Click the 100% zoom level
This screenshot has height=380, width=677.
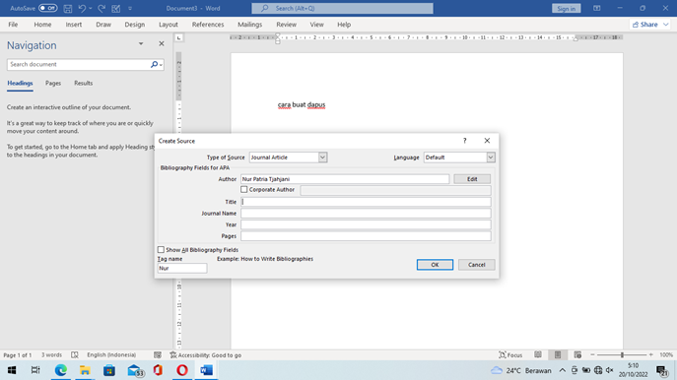(666, 355)
